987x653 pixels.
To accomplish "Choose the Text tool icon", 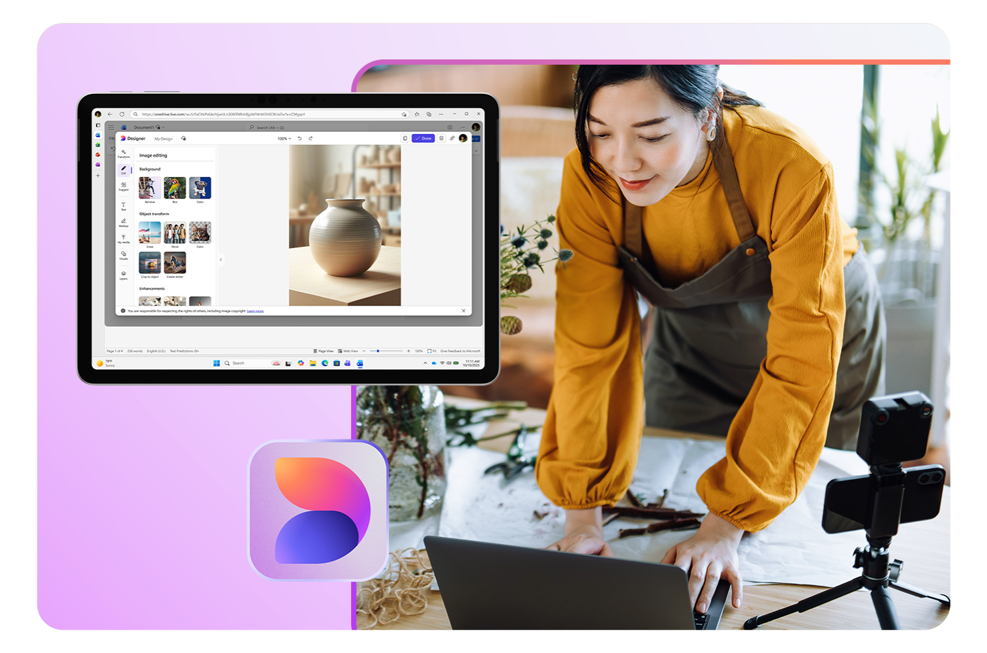I will click(123, 206).
